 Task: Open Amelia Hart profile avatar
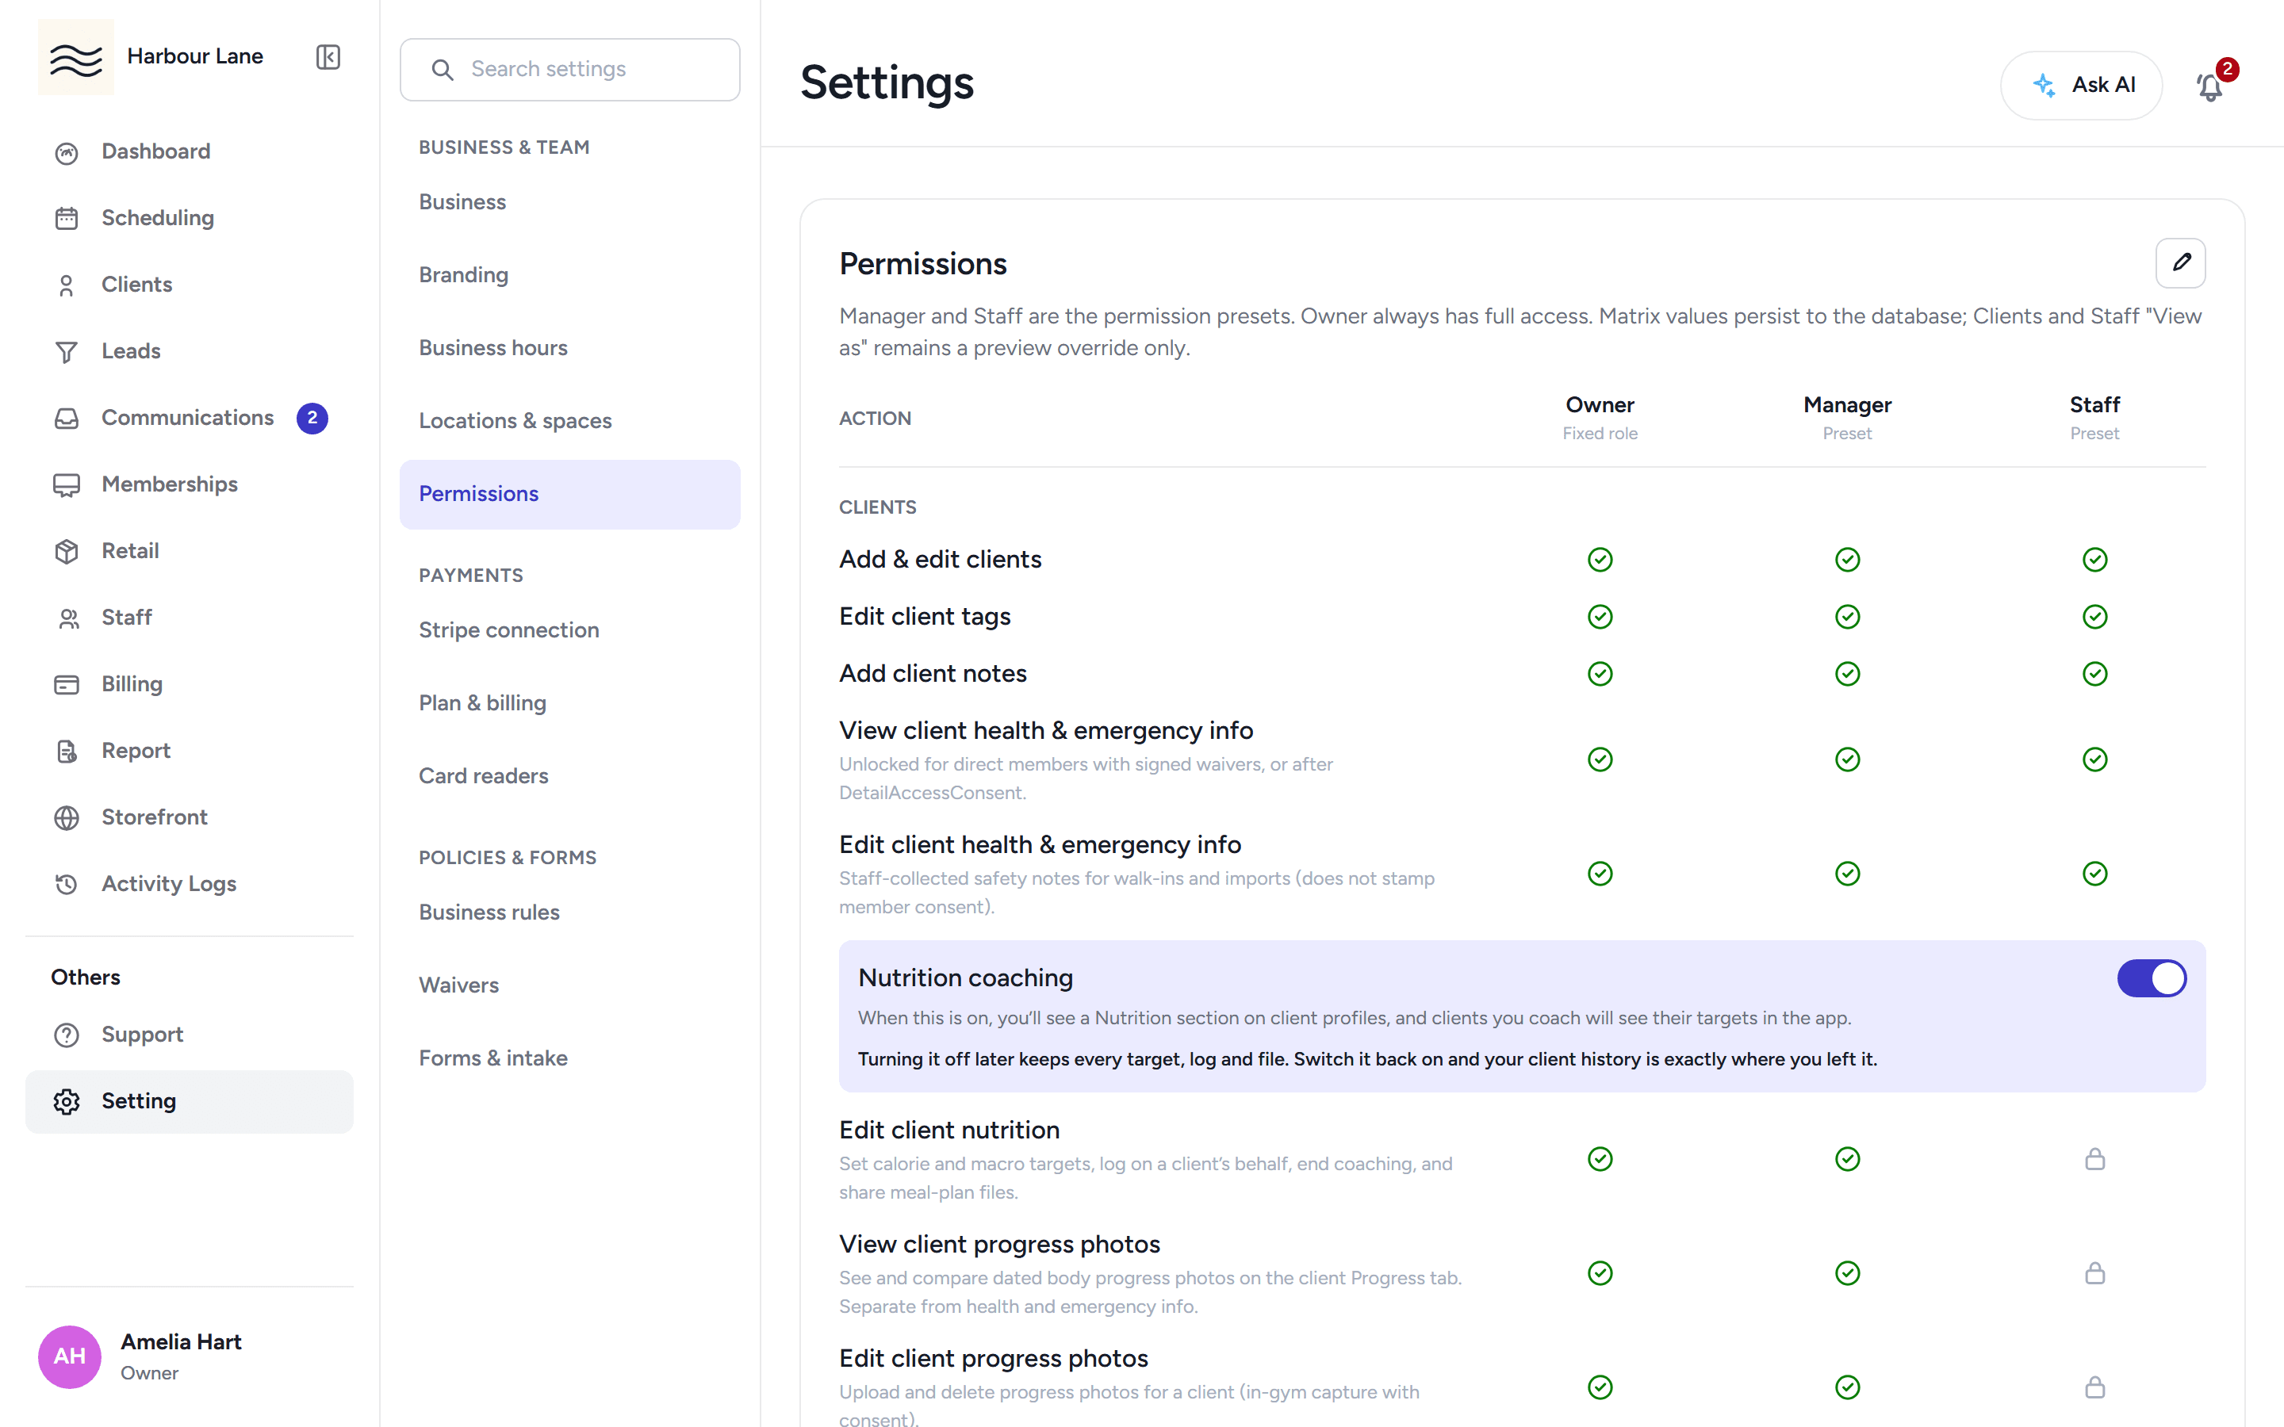point(69,1356)
